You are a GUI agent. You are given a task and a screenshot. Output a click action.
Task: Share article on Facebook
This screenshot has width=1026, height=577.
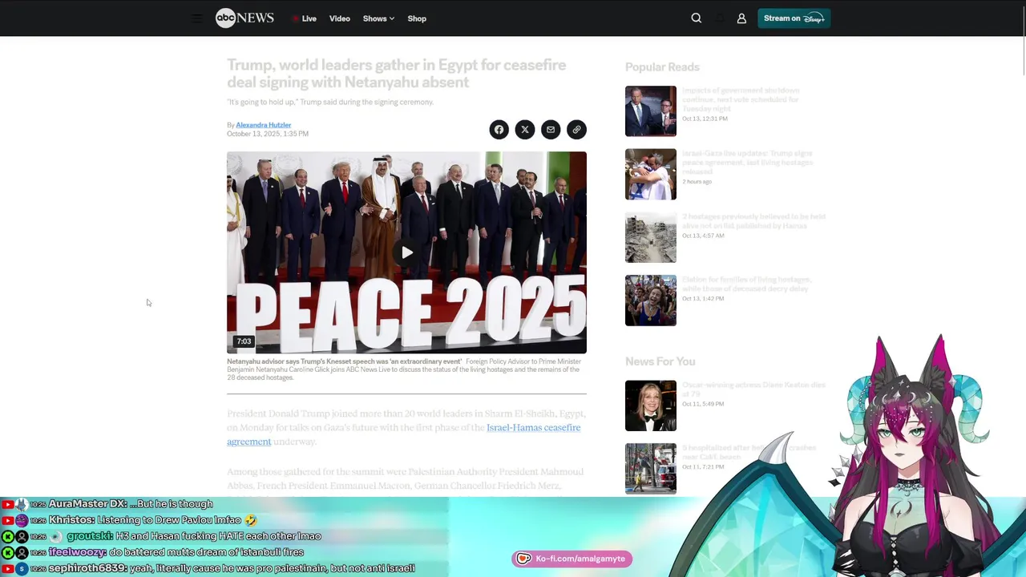point(499,130)
